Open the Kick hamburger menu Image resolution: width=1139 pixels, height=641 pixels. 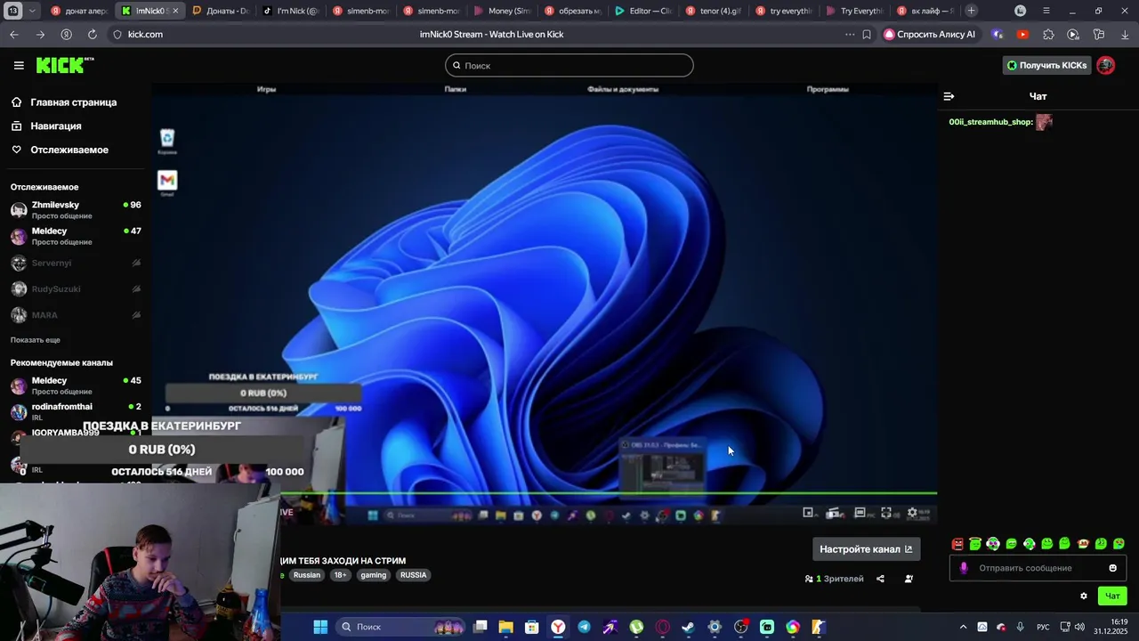tap(19, 65)
